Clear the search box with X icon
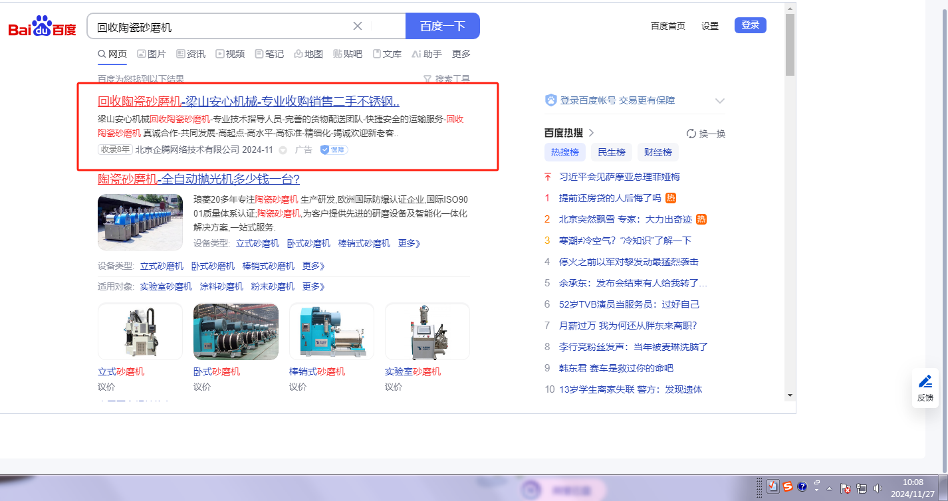 [x=357, y=26]
